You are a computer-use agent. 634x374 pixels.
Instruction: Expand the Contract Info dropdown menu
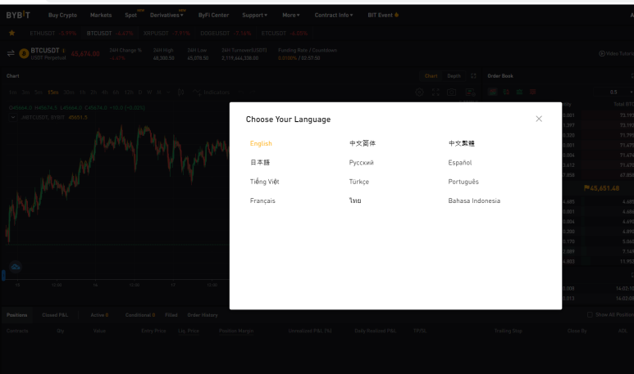pos(334,15)
